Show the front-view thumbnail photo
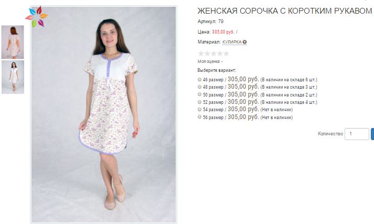The height and width of the screenshot is (224, 374). pyautogui.click(x=13, y=77)
